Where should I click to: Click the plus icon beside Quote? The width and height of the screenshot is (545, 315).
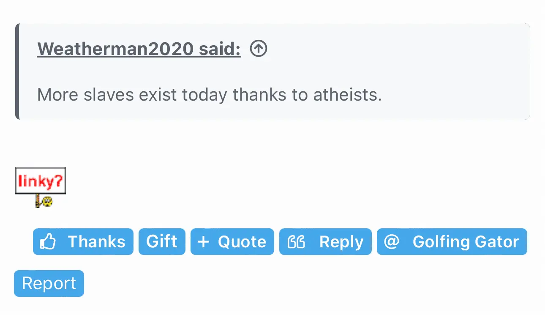203,242
